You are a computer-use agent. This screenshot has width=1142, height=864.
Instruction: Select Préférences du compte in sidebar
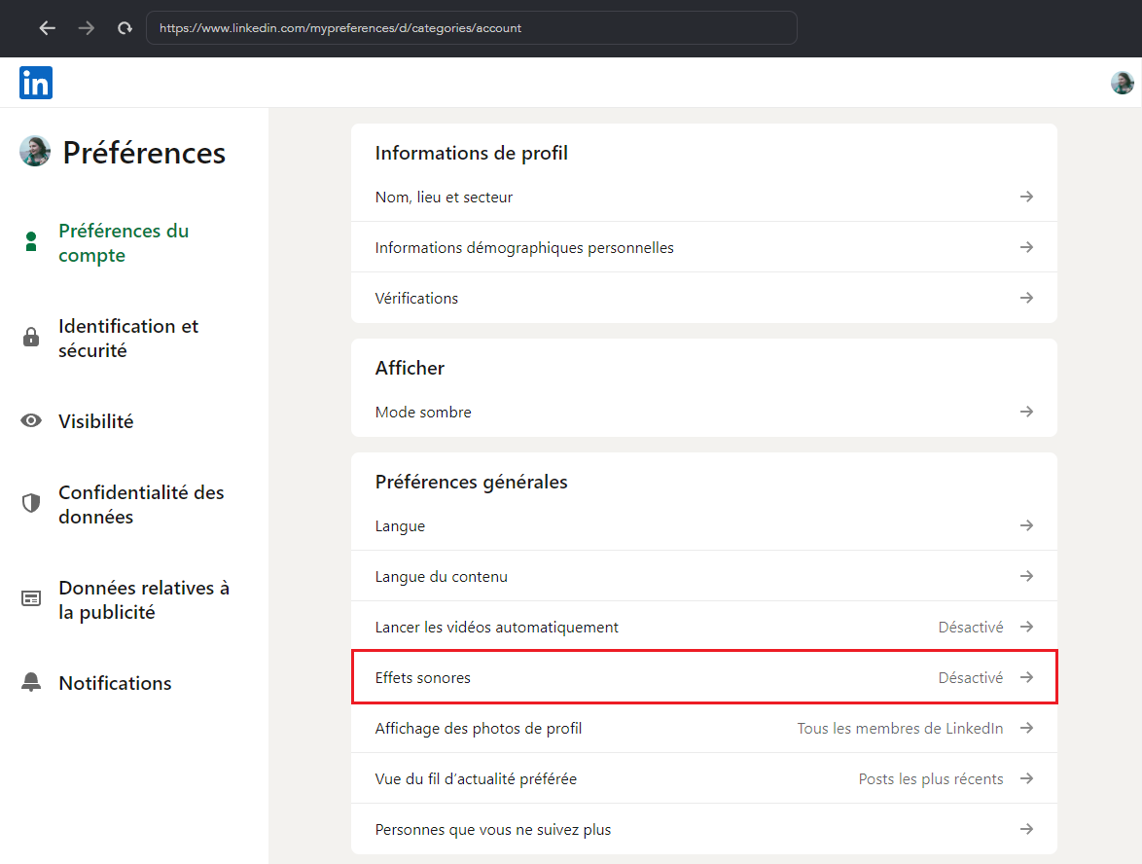[x=124, y=243]
